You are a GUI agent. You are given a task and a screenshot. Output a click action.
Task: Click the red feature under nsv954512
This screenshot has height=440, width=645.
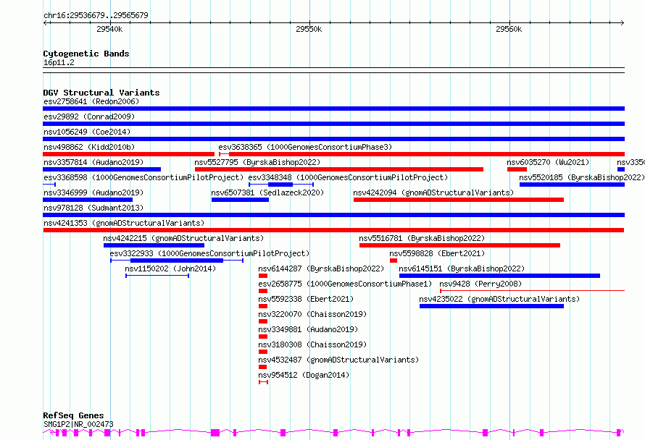(263, 382)
